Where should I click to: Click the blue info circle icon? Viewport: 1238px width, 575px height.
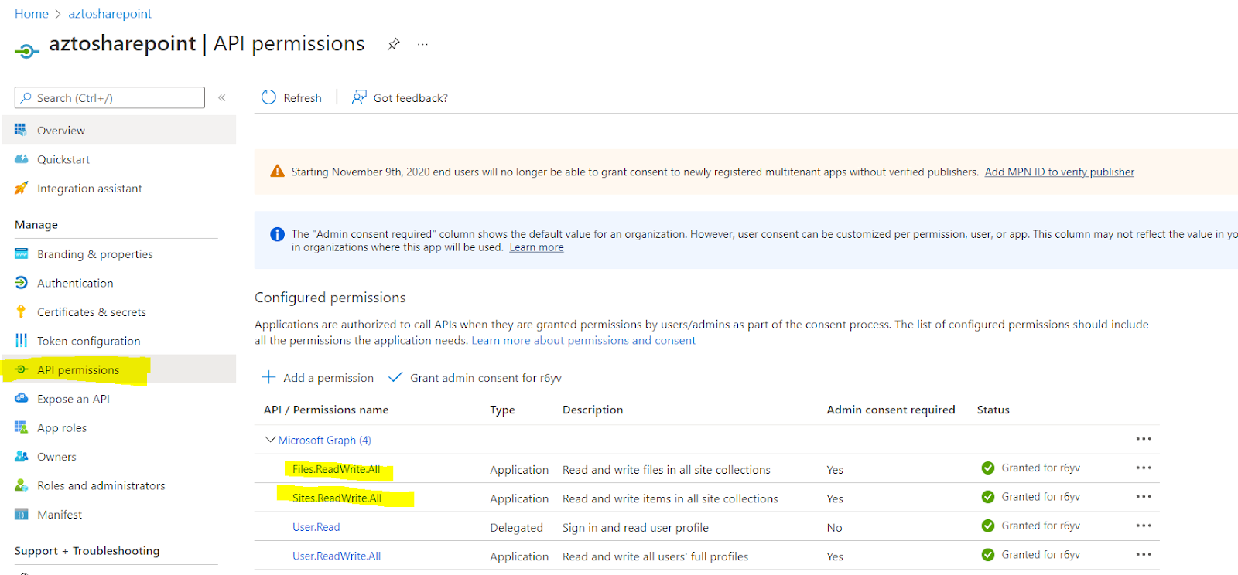point(277,234)
